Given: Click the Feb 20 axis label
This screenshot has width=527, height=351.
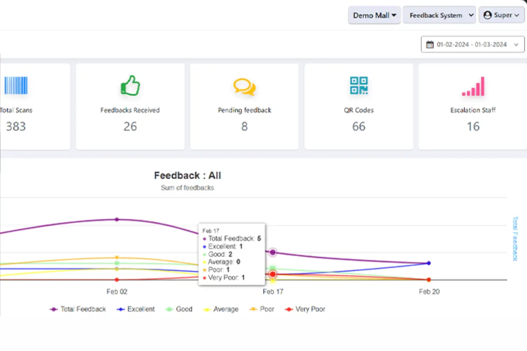Looking at the screenshot, I should tap(429, 291).
